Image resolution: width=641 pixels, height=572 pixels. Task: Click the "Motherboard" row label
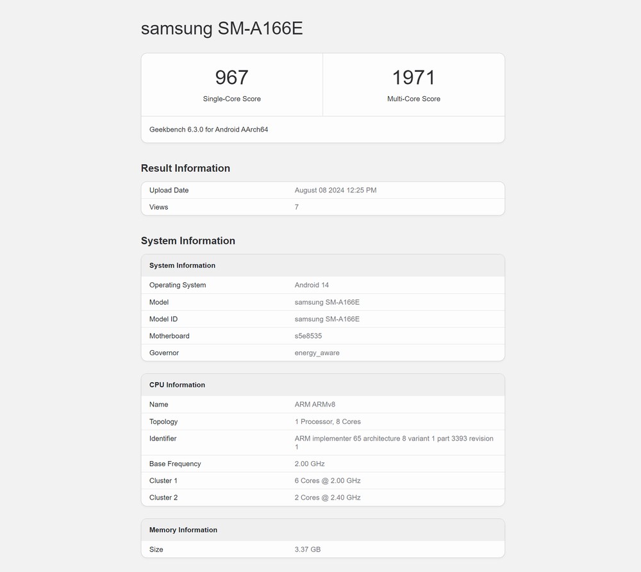[x=169, y=335]
